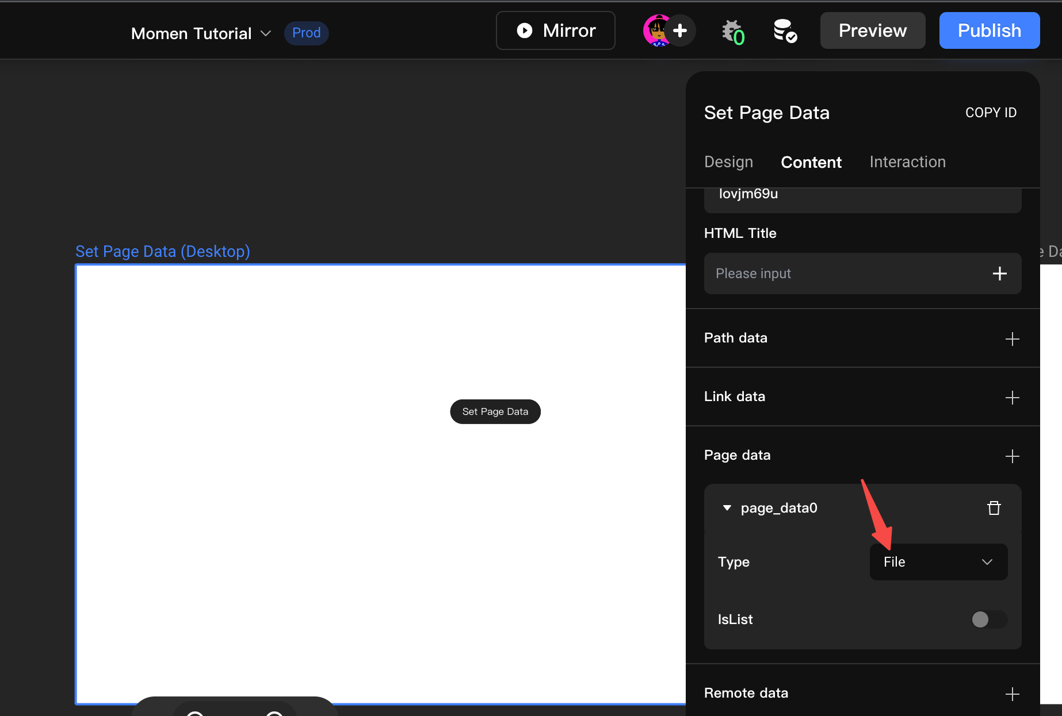Viewport: 1062px width, 716px height.
Task: Switch to the Design tab
Action: 728,162
